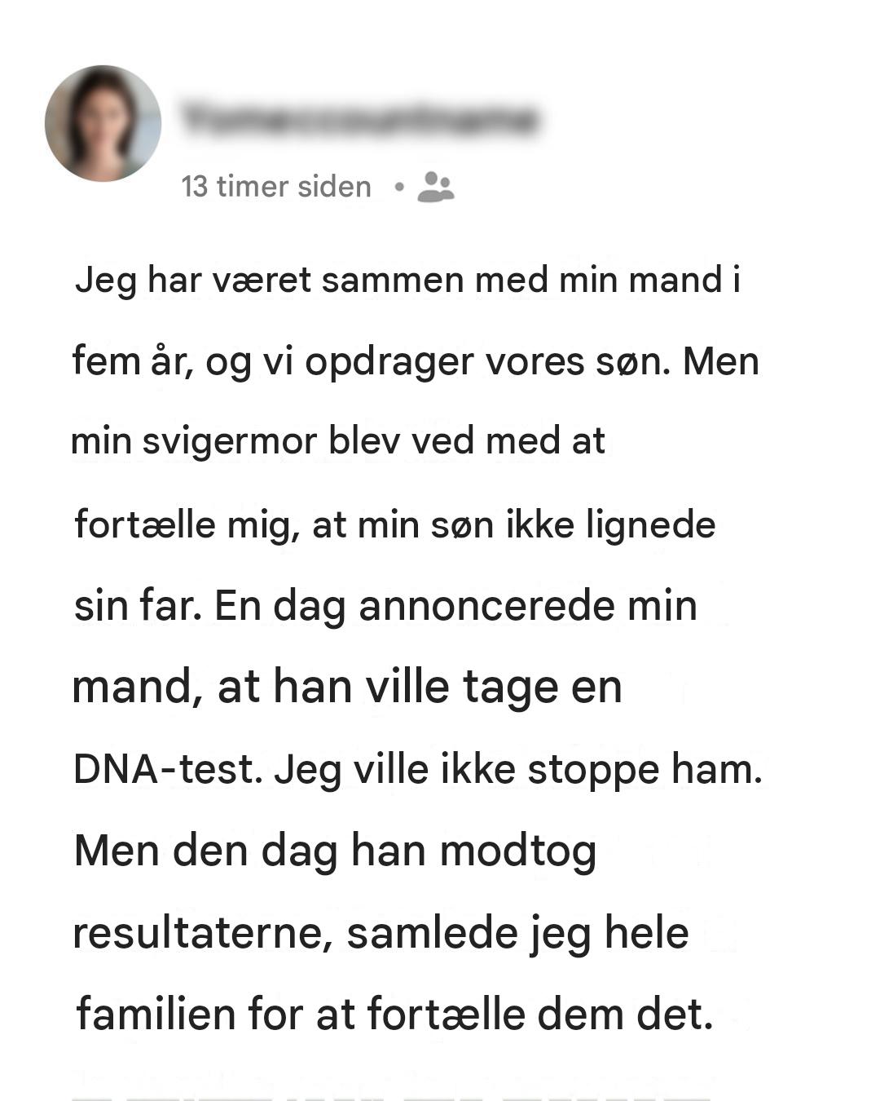This screenshot has height=1101, width=880.
Task: Click the phrase 'samlede jeg hele'
Action: click(x=517, y=934)
